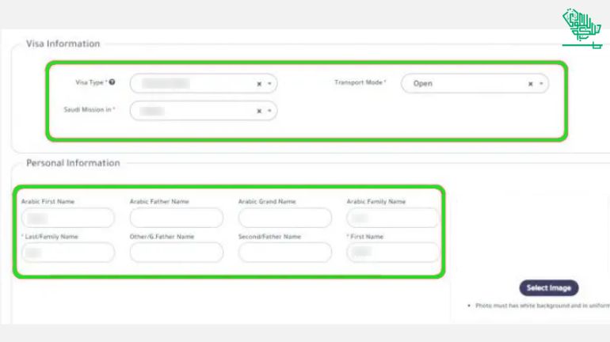
Task: Focus the Other/G.Father Name field
Action: click(177, 253)
